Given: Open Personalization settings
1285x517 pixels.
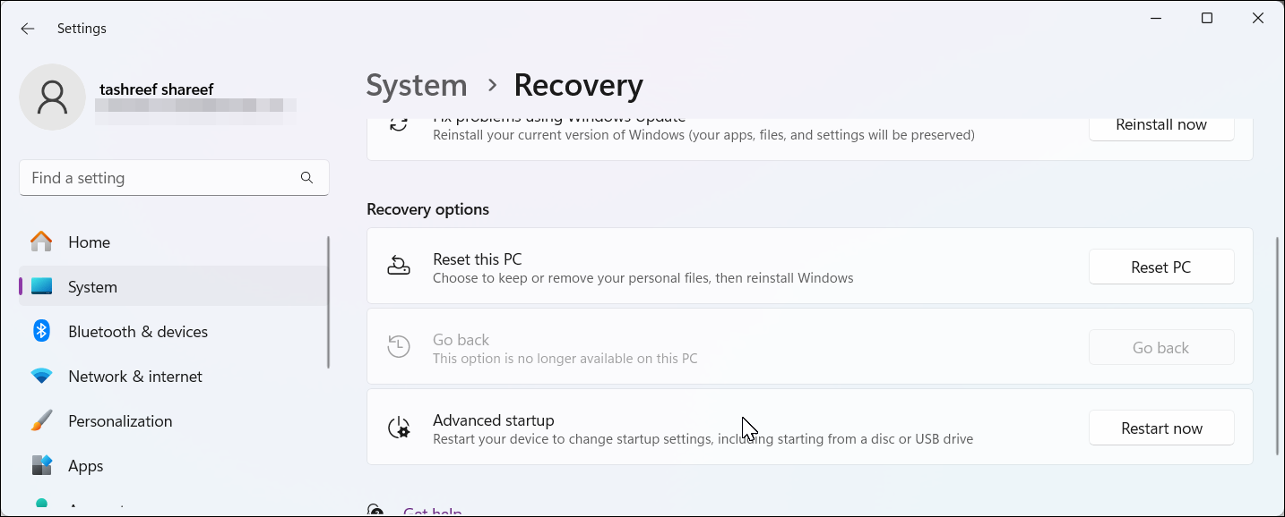Looking at the screenshot, I should (x=174, y=421).
